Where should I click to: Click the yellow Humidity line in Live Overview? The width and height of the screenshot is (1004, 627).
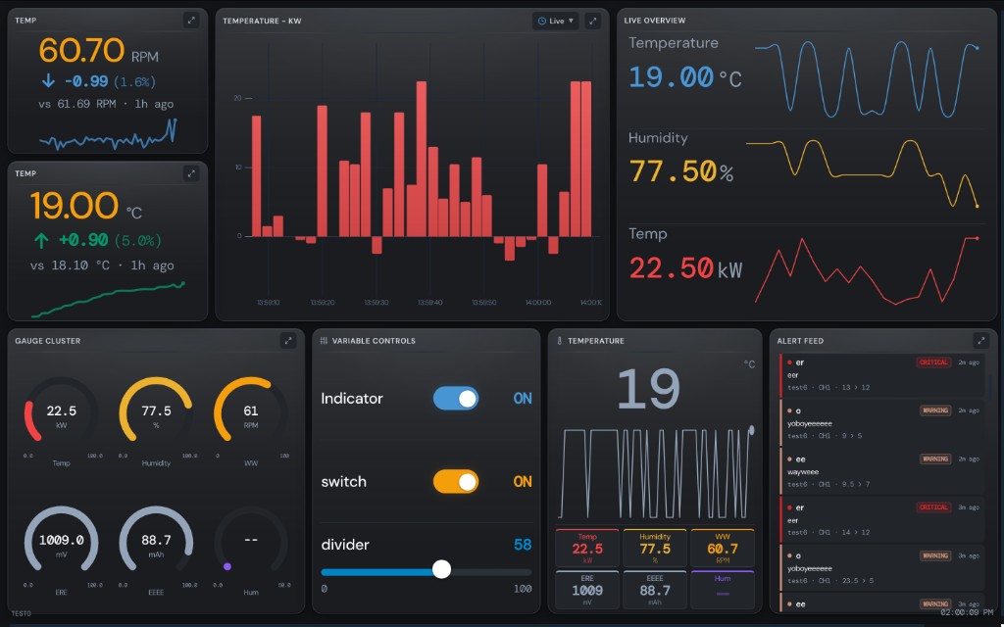pyautogui.click(x=862, y=172)
